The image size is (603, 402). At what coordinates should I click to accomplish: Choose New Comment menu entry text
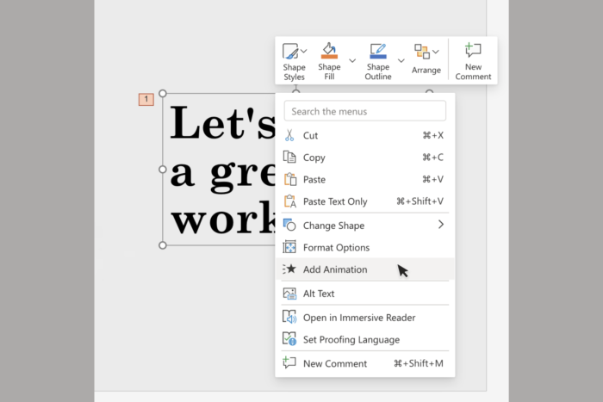(335, 363)
